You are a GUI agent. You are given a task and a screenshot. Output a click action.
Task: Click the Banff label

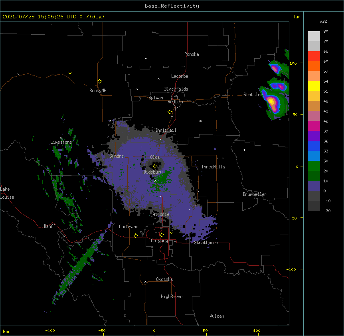pyautogui.click(x=49, y=226)
